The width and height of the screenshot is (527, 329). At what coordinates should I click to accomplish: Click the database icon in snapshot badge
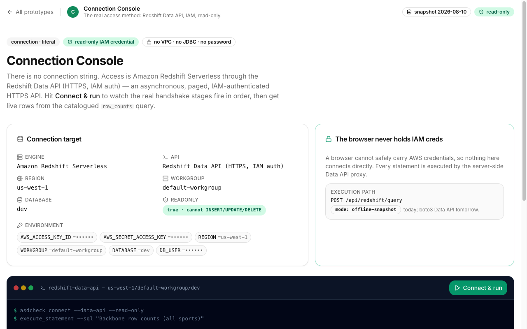[x=409, y=12]
